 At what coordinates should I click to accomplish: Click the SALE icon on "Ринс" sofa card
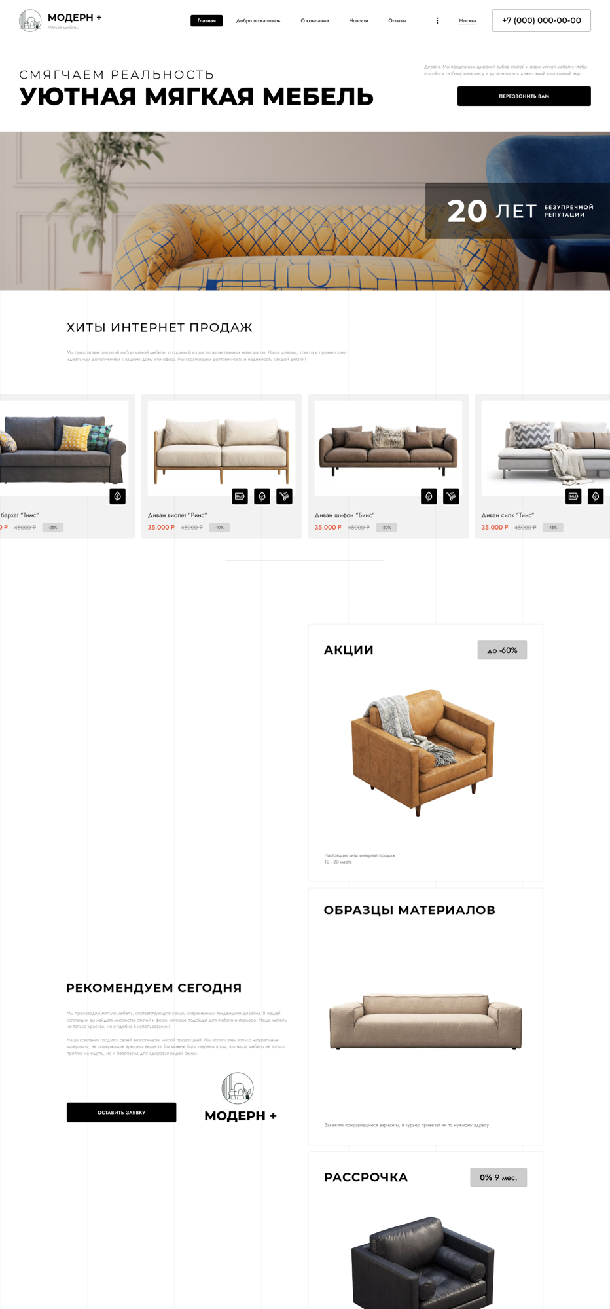click(x=240, y=496)
